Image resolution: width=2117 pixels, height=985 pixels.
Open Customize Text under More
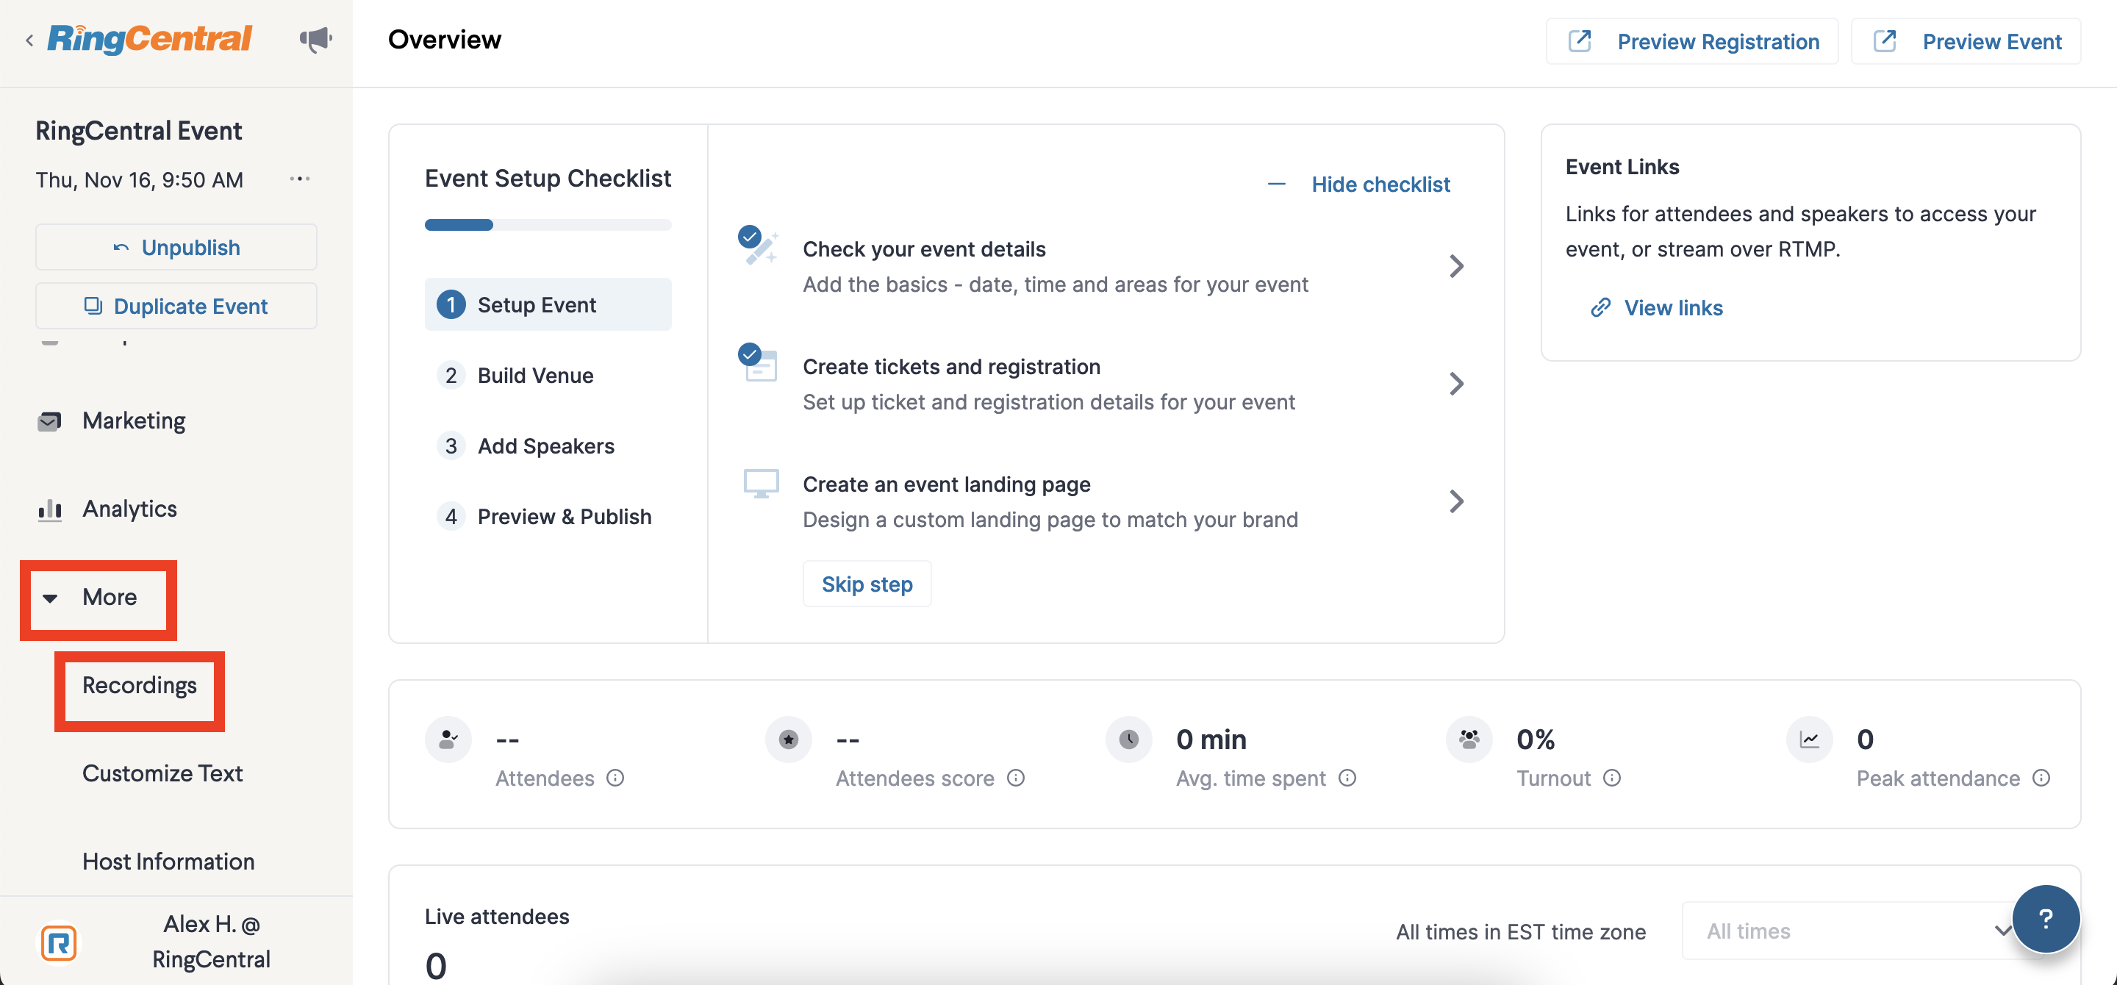coord(162,773)
